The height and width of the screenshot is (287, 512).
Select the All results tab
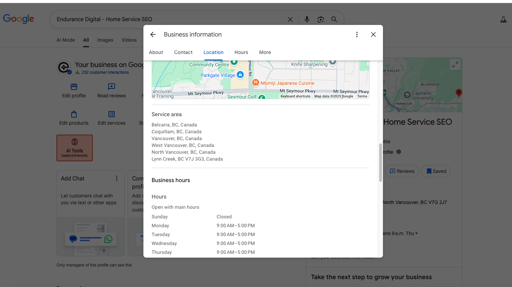[86, 40]
